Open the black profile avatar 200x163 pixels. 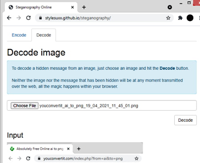pyautogui.click(x=190, y=18)
